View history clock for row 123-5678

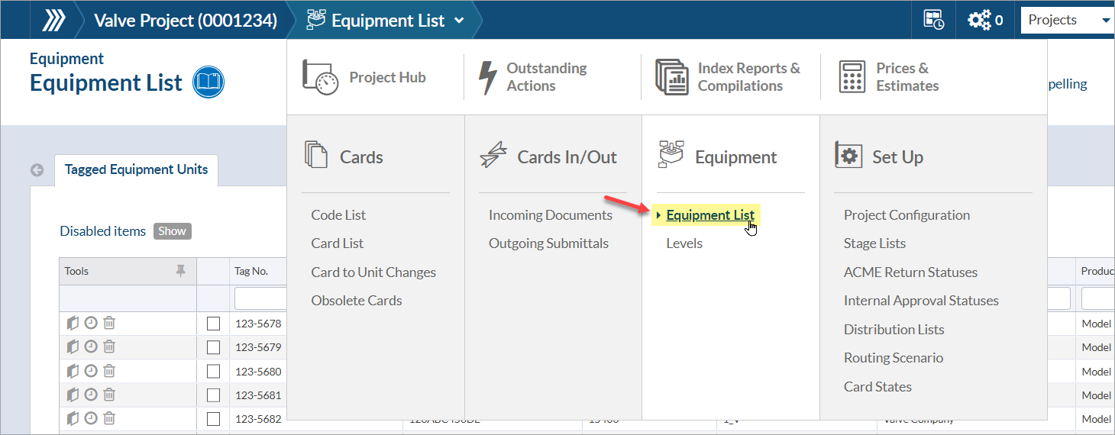(x=91, y=323)
